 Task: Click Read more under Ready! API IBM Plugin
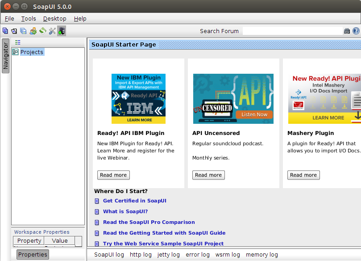coord(113,175)
